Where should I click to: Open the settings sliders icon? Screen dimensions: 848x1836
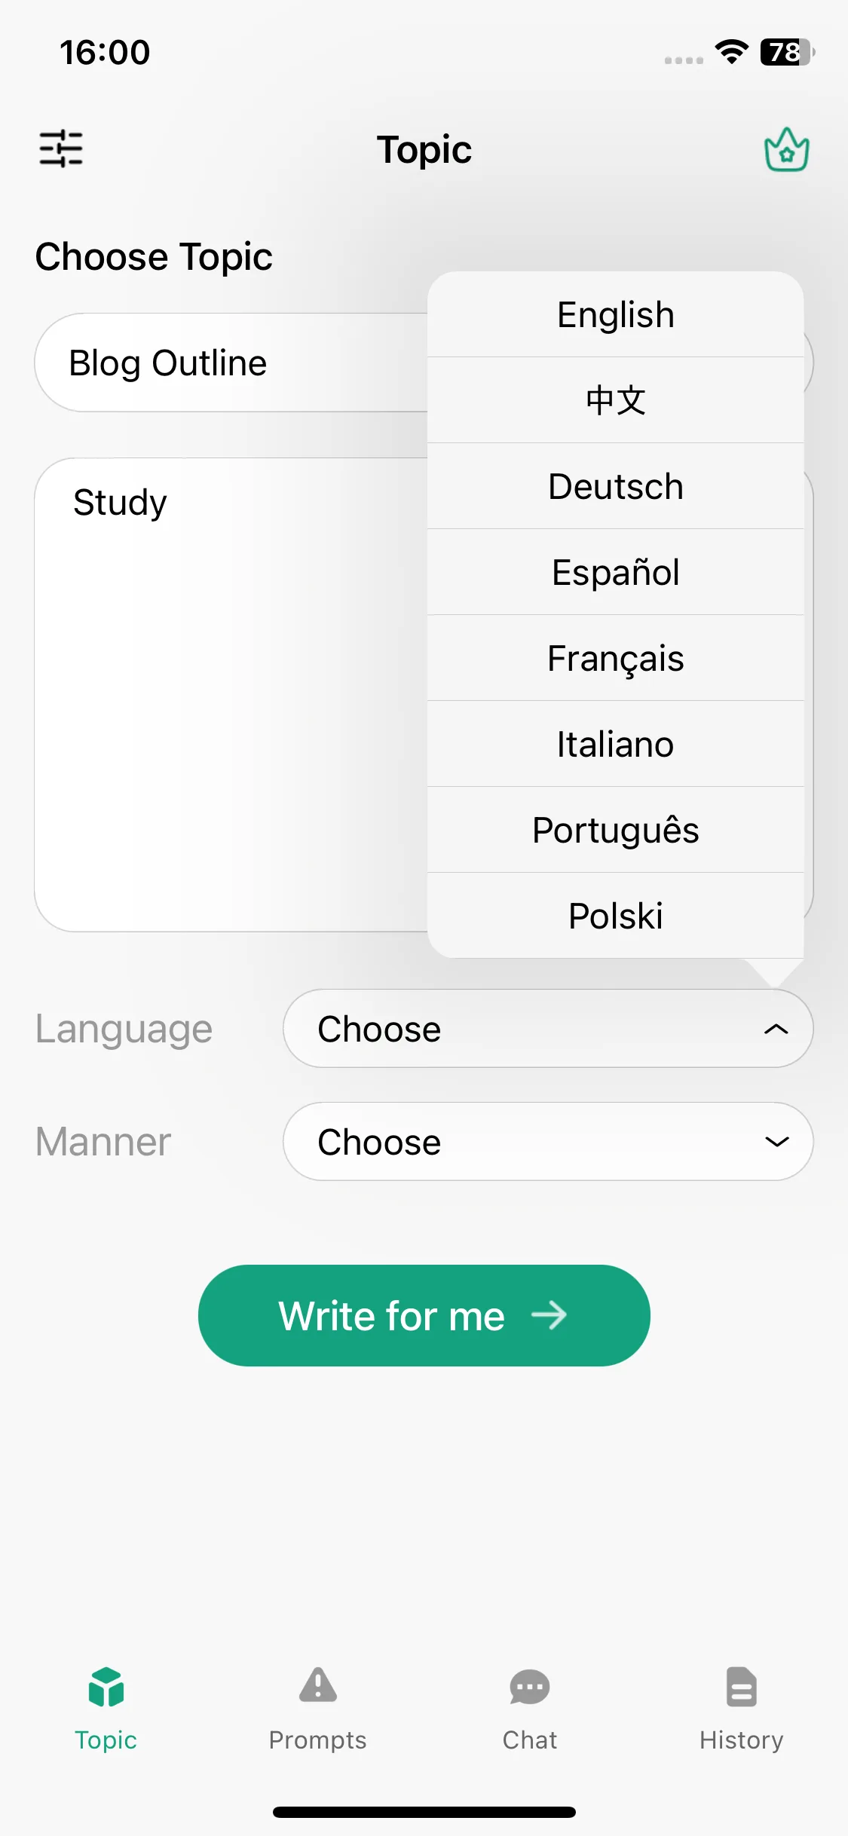point(61,148)
